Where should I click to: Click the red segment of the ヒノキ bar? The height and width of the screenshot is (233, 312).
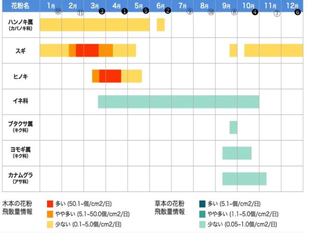[x=110, y=76]
